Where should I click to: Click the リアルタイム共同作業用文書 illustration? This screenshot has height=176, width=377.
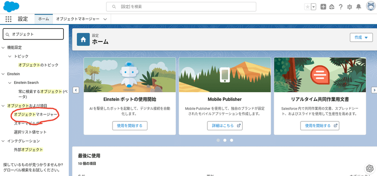320,75
